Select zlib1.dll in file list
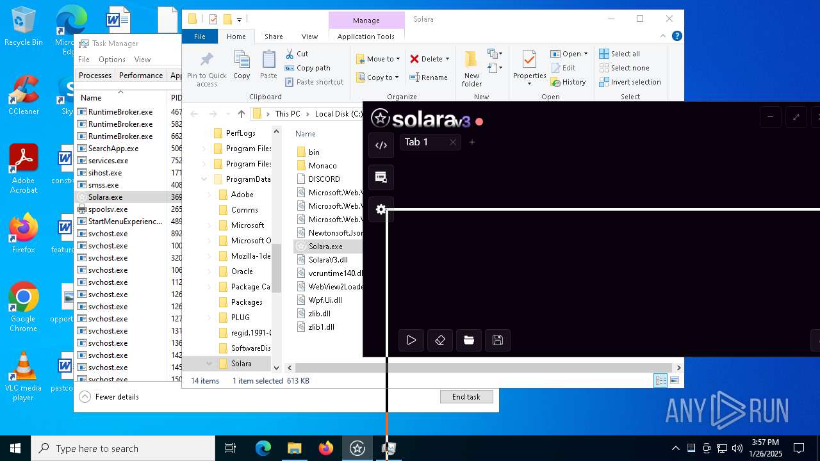The height and width of the screenshot is (461, 820). pyautogui.click(x=321, y=327)
